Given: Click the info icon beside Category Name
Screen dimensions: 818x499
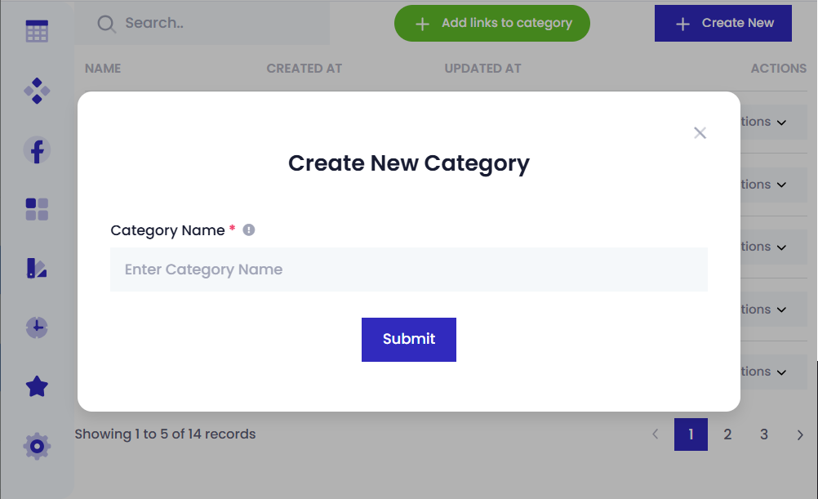Looking at the screenshot, I should coord(249,230).
